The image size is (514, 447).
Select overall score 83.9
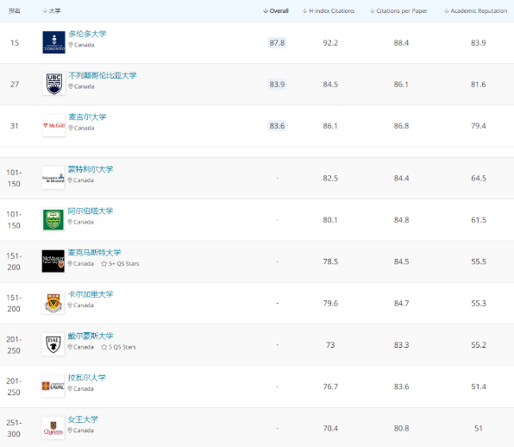pos(277,85)
